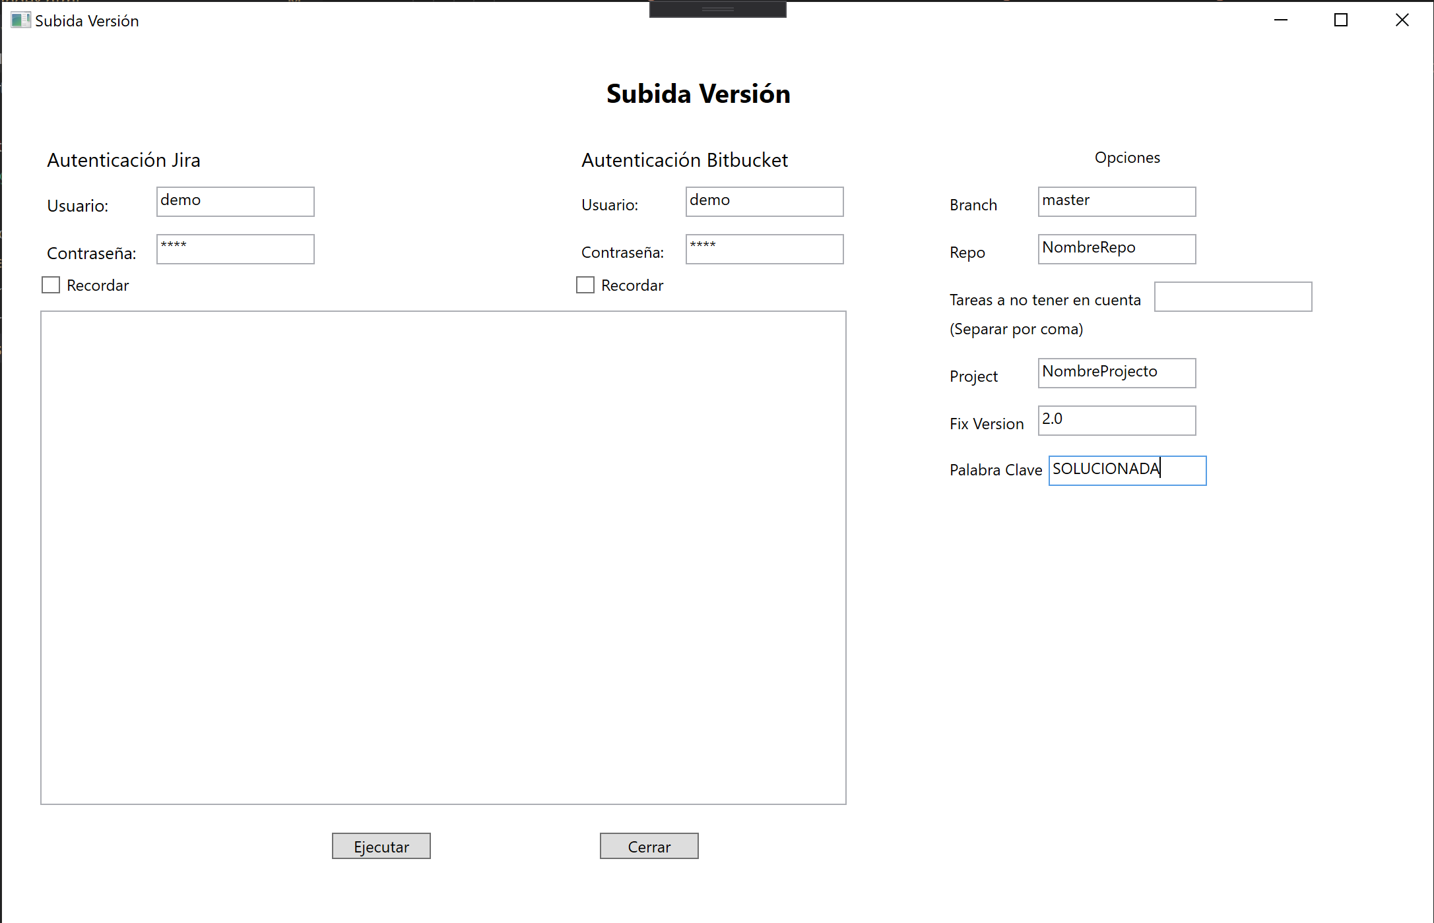Click the Subida Versión app icon in title bar

coord(20,20)
